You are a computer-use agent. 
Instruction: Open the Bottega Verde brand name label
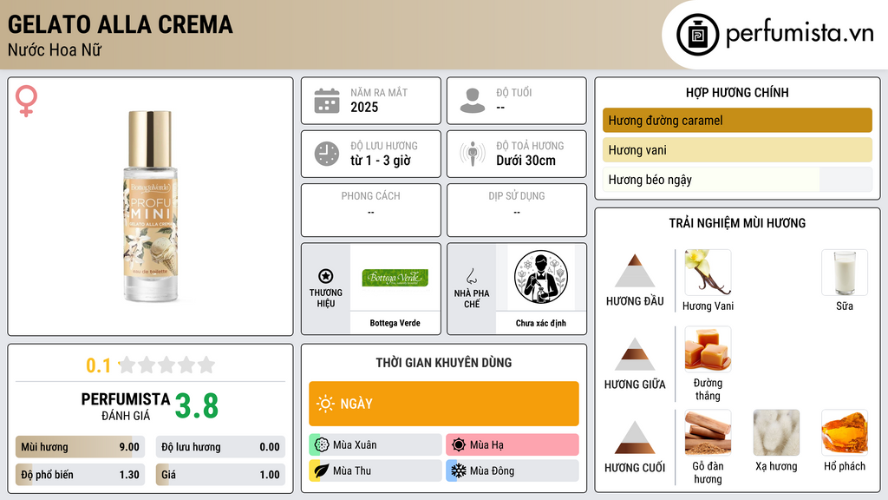click(x=395, y=323)
